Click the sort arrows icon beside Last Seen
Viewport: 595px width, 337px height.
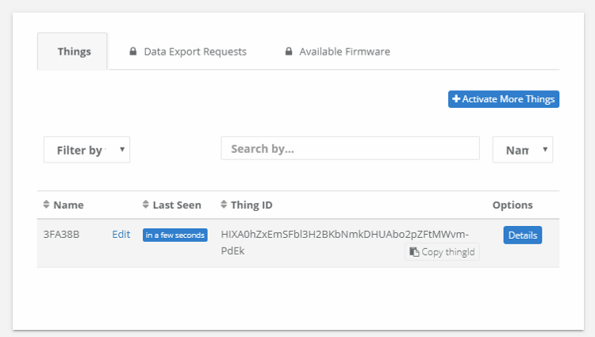pos(146,205)
